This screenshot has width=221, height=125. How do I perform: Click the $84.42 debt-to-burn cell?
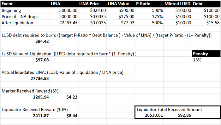point(25,41)
